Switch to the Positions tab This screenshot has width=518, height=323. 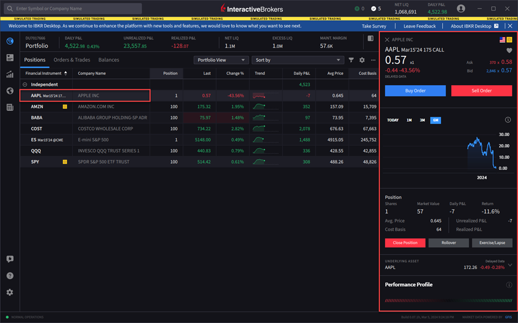pos(34,60)
